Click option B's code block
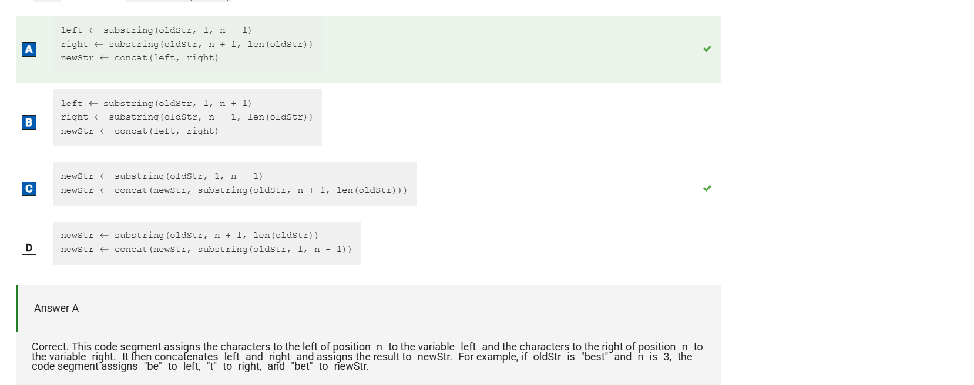Image resolution: width=974 pixels, height=385 pixels. click(187, 118)
